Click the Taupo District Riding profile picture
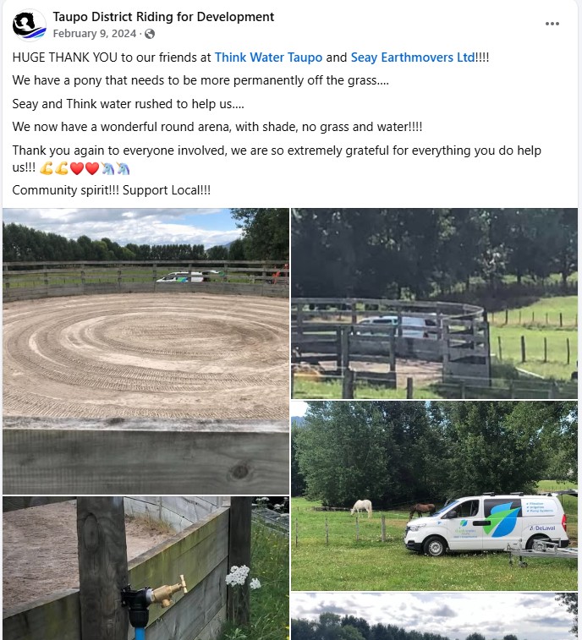 click(x=29, y=25)
